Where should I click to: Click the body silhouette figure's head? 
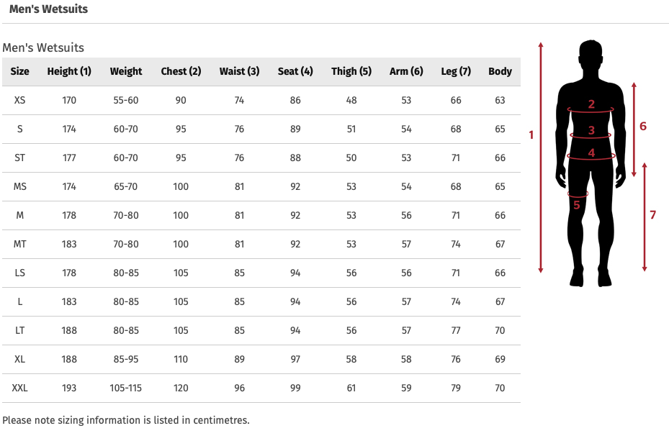pos(591,52)
